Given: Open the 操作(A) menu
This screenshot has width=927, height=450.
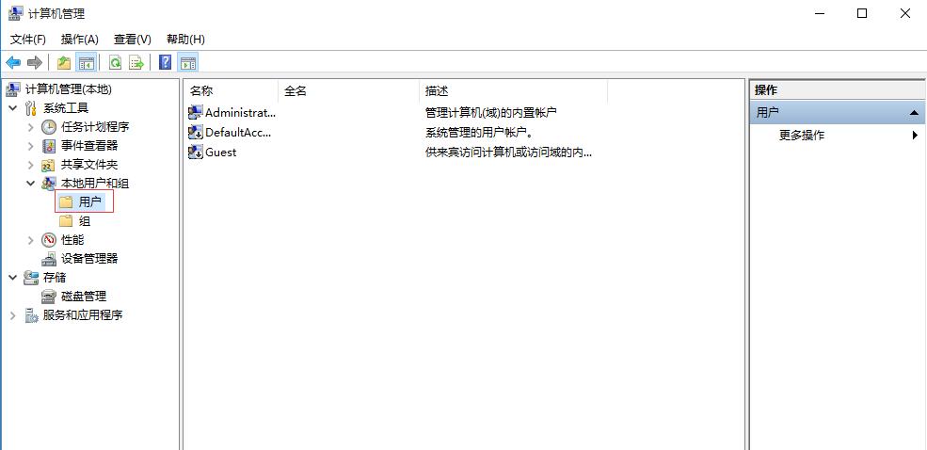Looking at the screenshot, I should (79, 39).
